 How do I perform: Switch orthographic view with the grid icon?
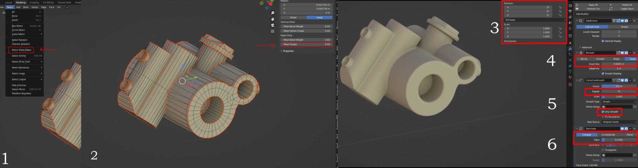pyautogui.click(x=272, y=31)
